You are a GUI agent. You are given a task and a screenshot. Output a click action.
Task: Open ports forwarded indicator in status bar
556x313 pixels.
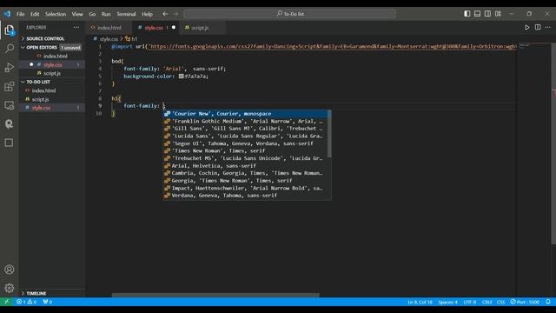tap(47, 302)
